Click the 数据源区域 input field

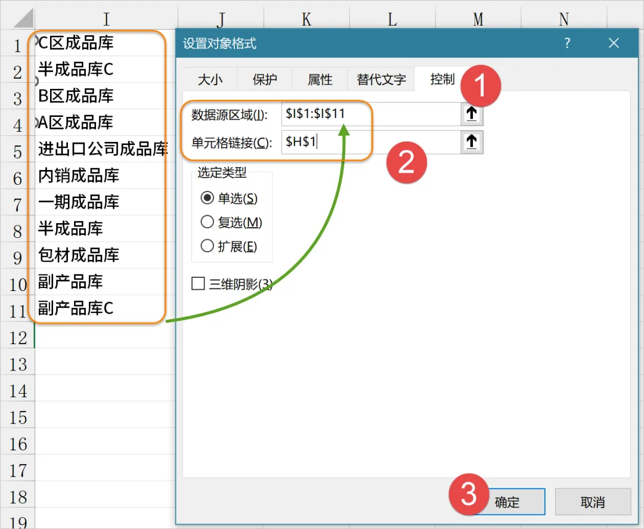[x=371, y=114]
